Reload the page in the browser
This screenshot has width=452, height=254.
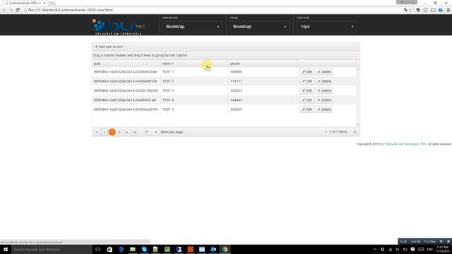(x=18, y=10)
